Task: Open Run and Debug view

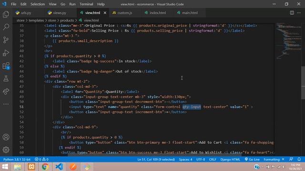Action: tap(6, 53)
